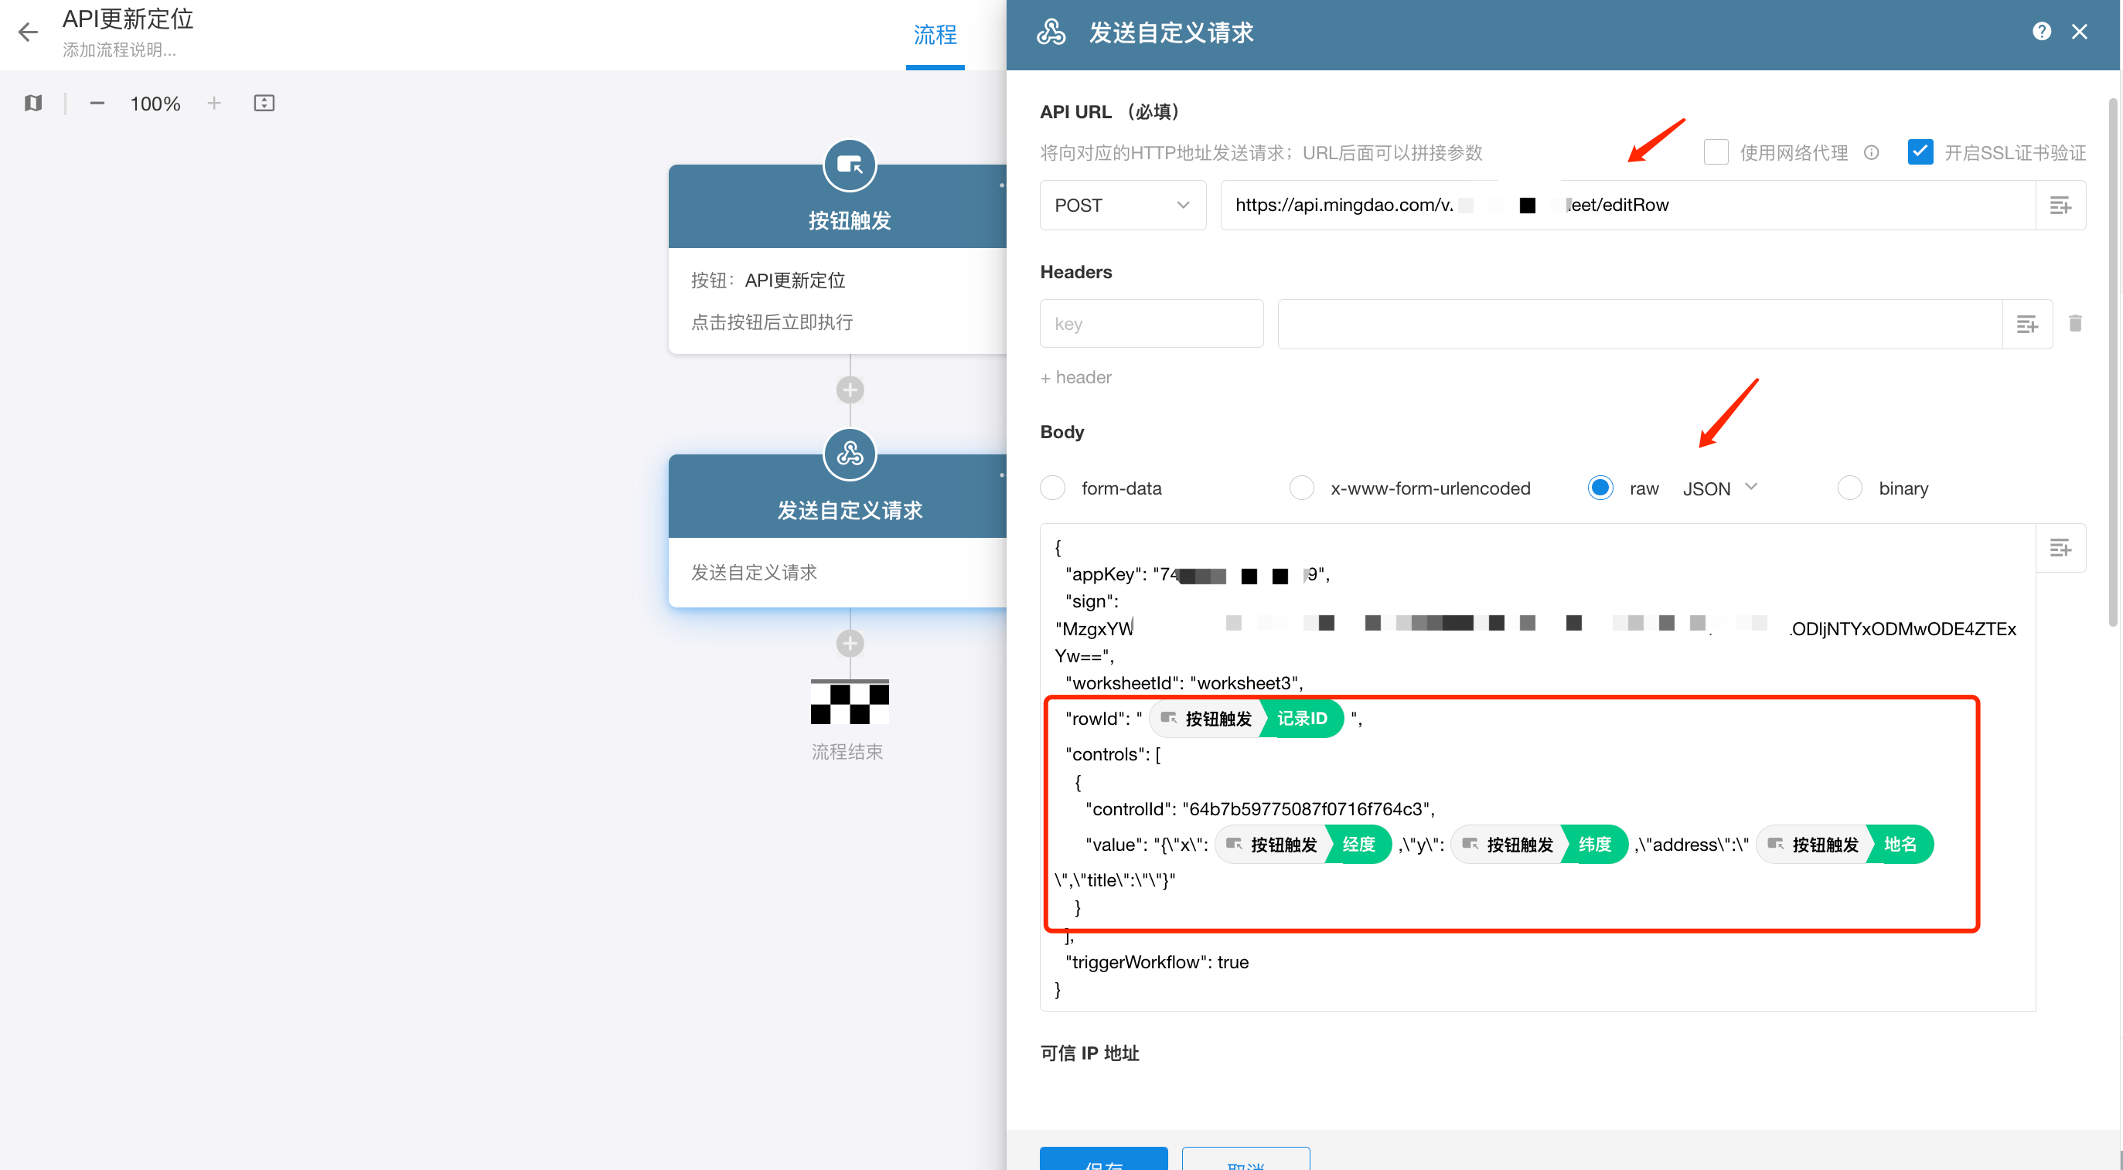This screenshot has width=2123, height=1170.
Task: Click the 保存 button
Action: (1102, 1160)
